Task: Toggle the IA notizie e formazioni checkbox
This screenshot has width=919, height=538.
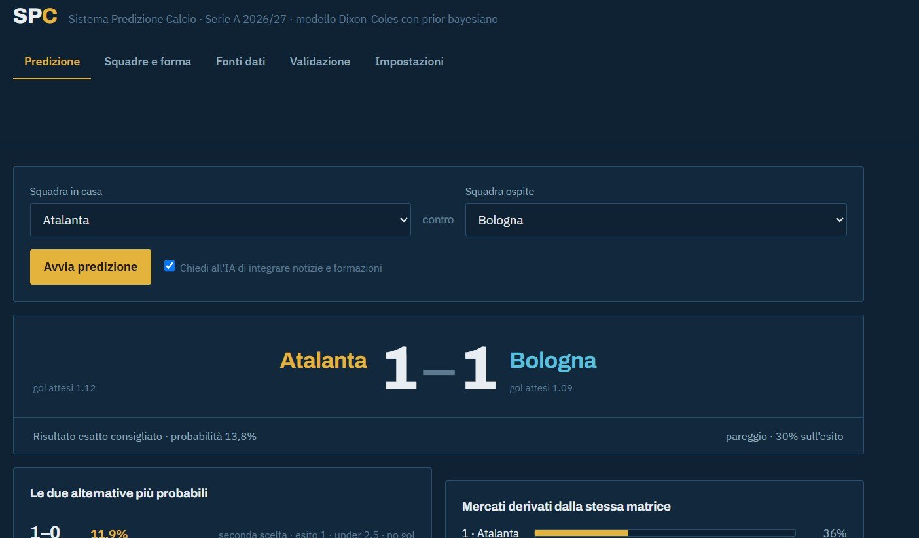Action: pyautogui.click(x=170, y=266)
